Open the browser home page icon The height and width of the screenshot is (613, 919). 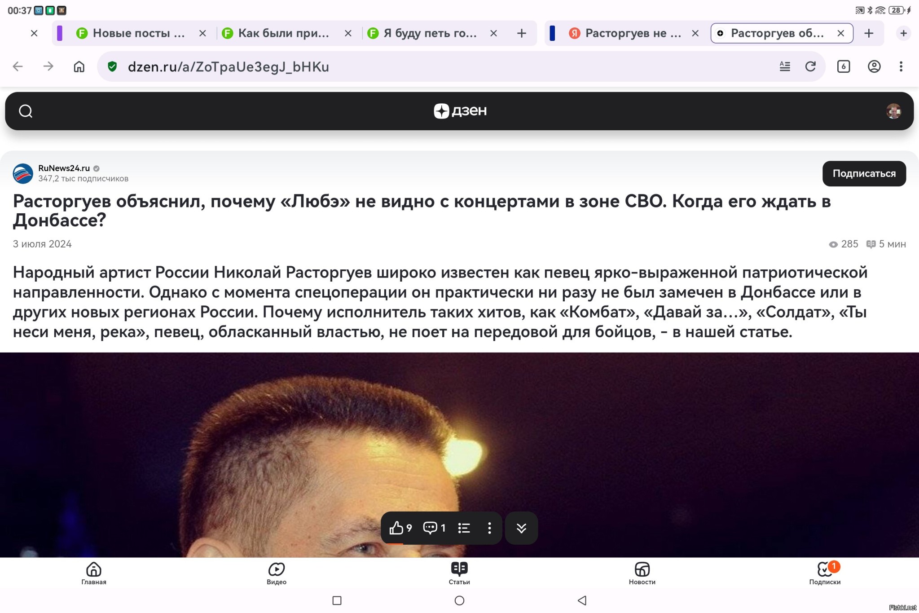pyautogui.click(x=79, y=66)
